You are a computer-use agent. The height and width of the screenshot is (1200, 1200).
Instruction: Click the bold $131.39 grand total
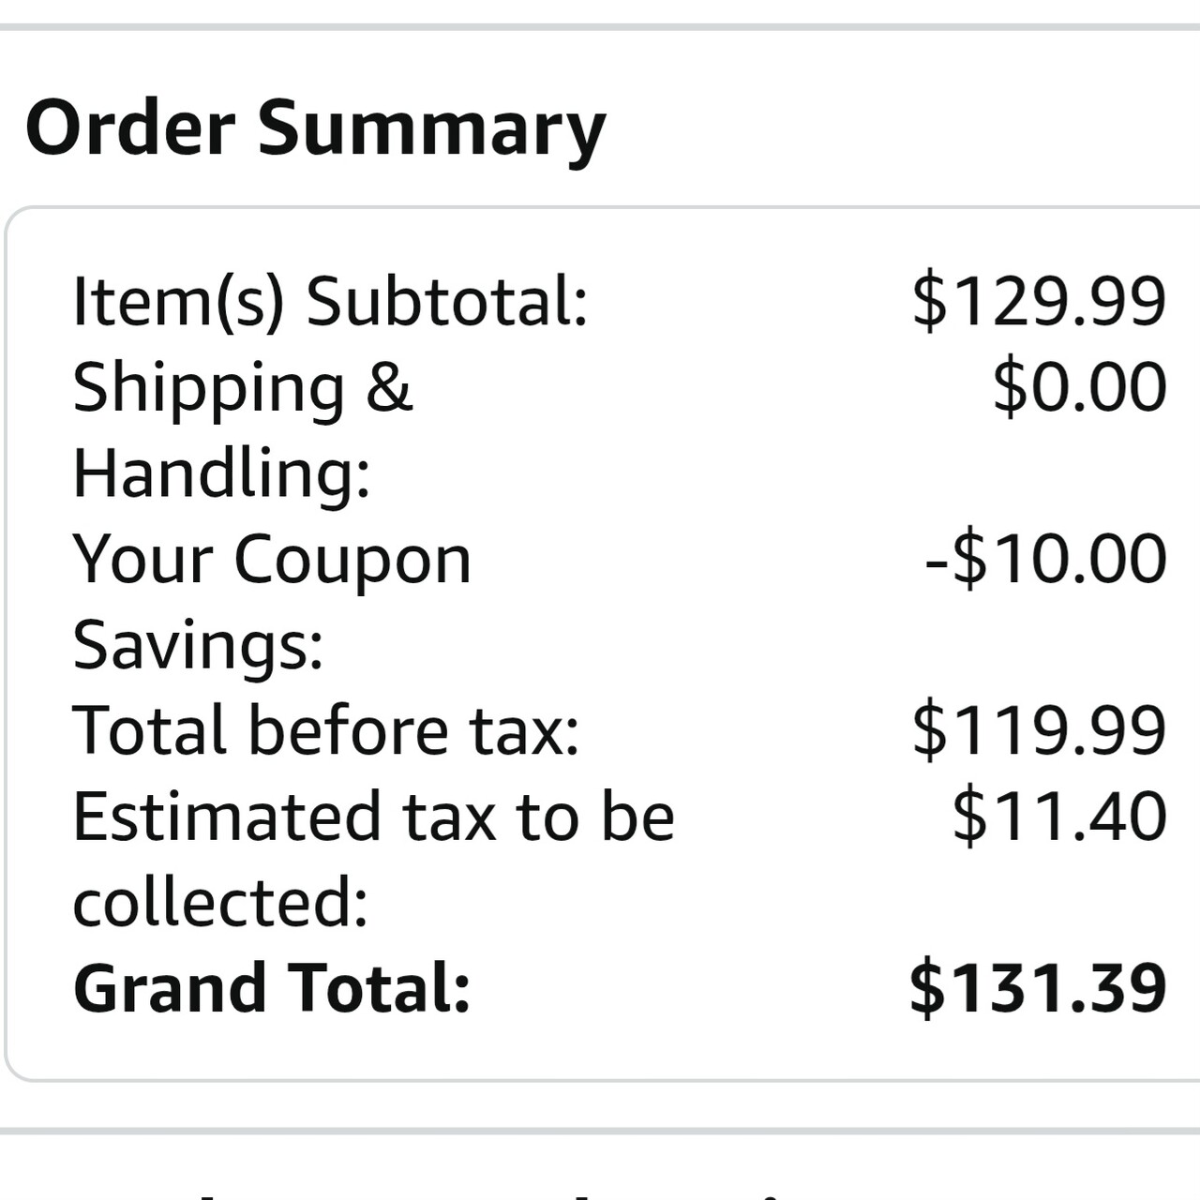[1038, 989]
